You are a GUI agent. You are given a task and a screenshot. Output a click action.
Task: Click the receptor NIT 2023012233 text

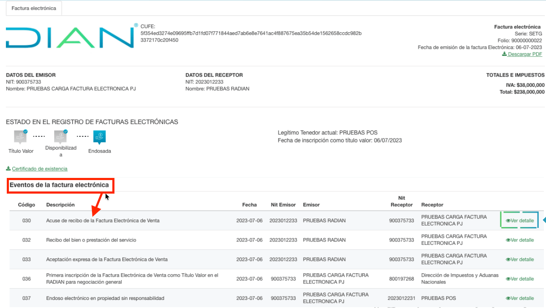coord(204,82)
